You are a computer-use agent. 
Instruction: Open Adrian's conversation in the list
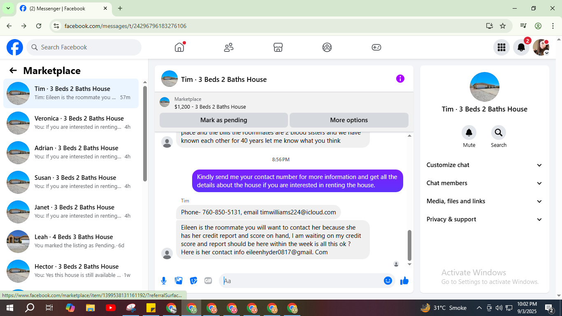pos(71,153)
